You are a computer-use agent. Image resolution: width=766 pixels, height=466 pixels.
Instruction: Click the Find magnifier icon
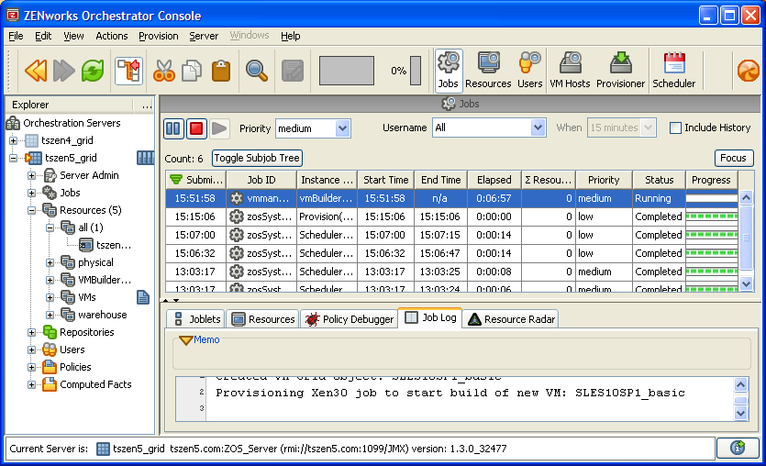tap(257, 71)
